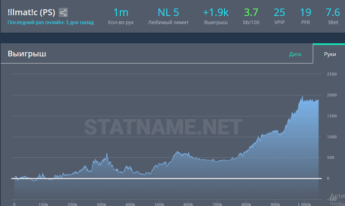Screen dimensions: 345x206
Task: Select the Руки tab
Action: point(330,54)
